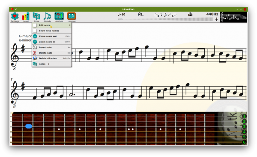The height and width of the screenshot is (157, 257).
Task: Select Delete note from the menu
Action: 52,53
